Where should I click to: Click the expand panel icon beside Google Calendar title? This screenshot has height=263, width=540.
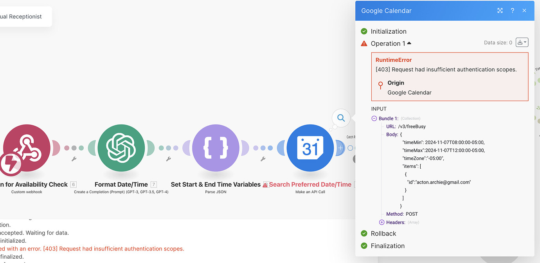point(500,11)
